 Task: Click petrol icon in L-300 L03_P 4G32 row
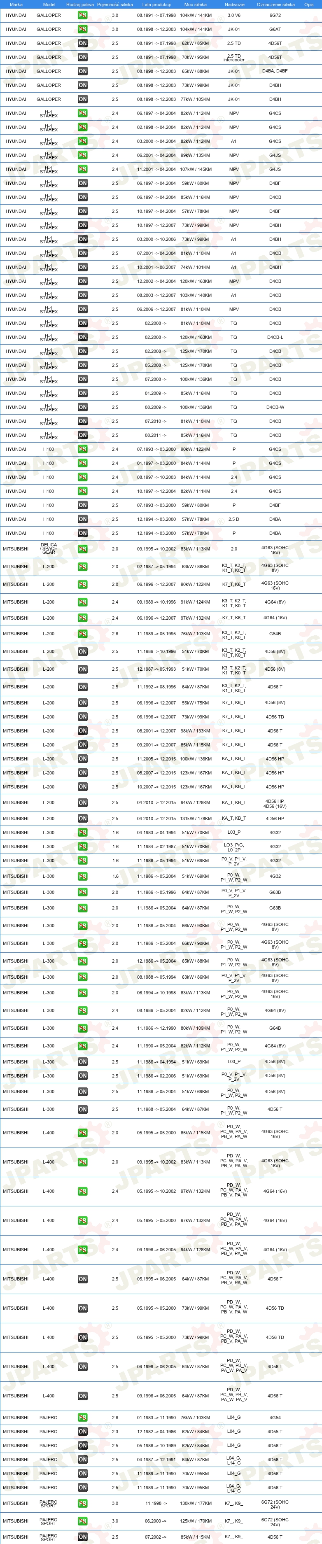[82, 833]
